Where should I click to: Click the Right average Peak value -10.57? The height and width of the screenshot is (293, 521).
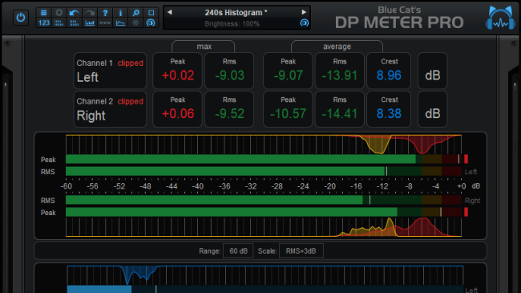[x=288, y=113]
